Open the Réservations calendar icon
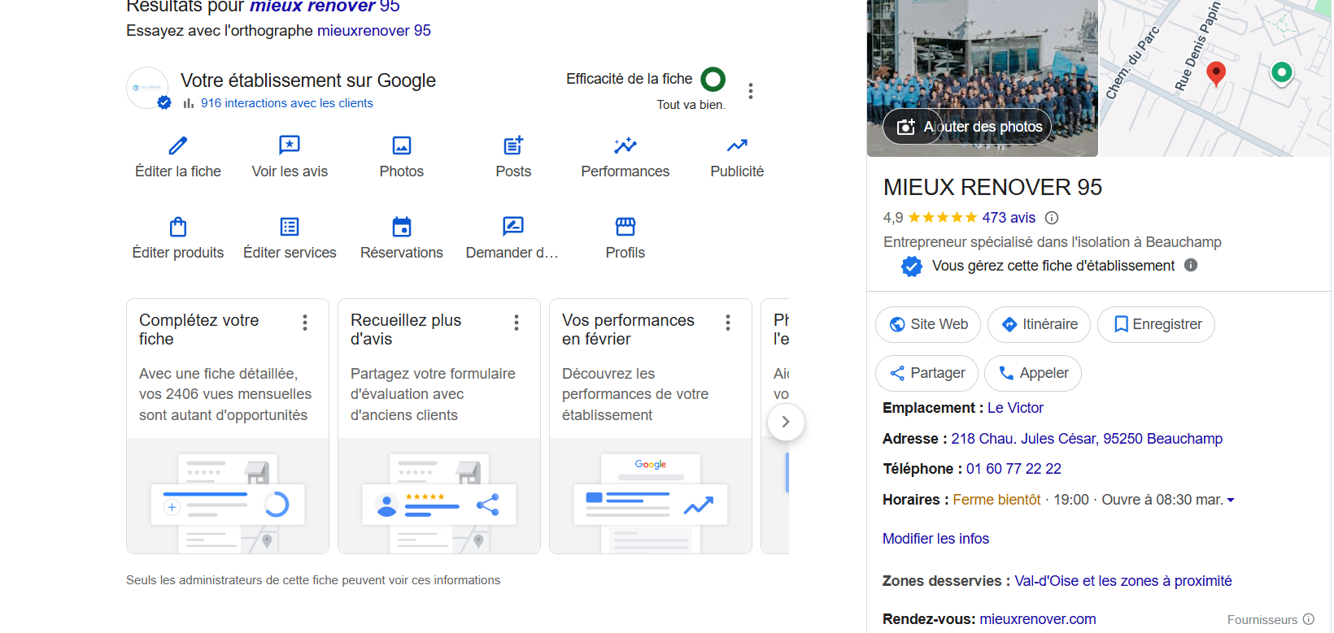This screenshot has width=1334, height=633. (x=402, y=227)
